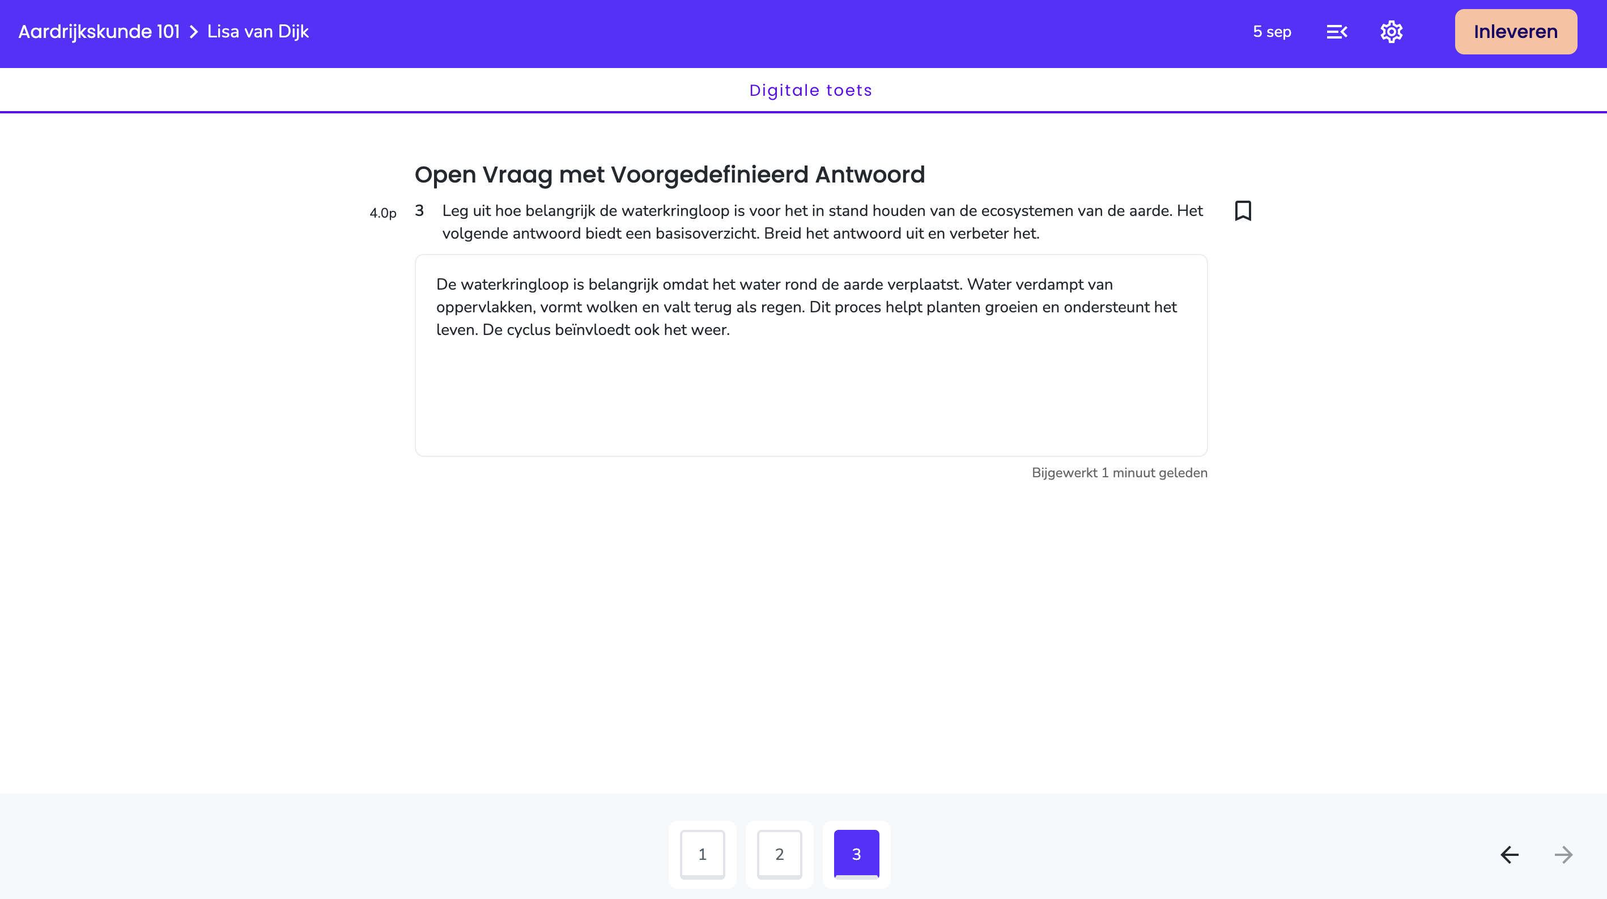Click the bookmark icon for question 3
Viewport: 1607px width, 899px height.
1243,210
